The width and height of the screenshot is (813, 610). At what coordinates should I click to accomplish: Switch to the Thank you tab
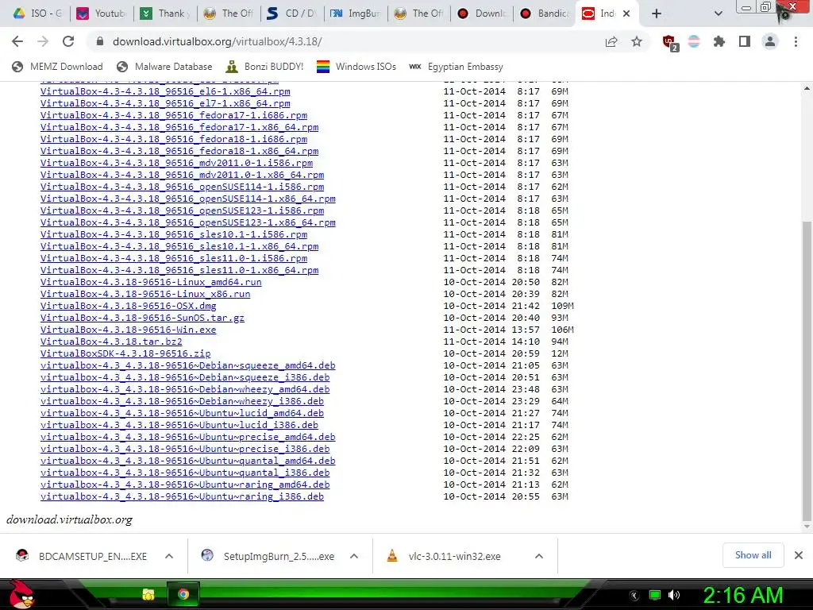pos(165,14)
